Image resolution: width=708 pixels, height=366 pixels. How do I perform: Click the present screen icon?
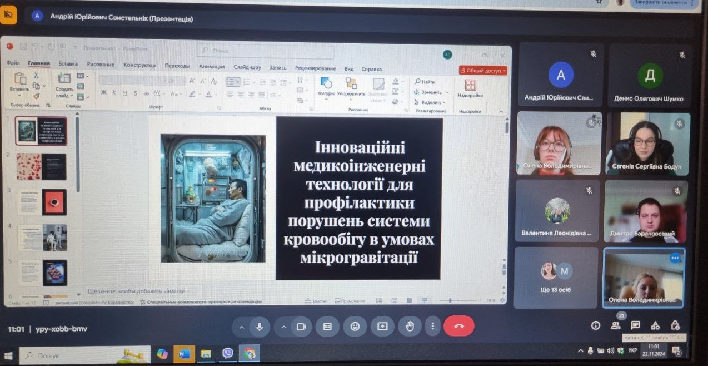tap(382, 327)
